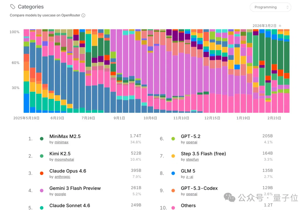
Task: Click the green Kimi K2.5 legend dot
Action: click(x=42, y=156)
